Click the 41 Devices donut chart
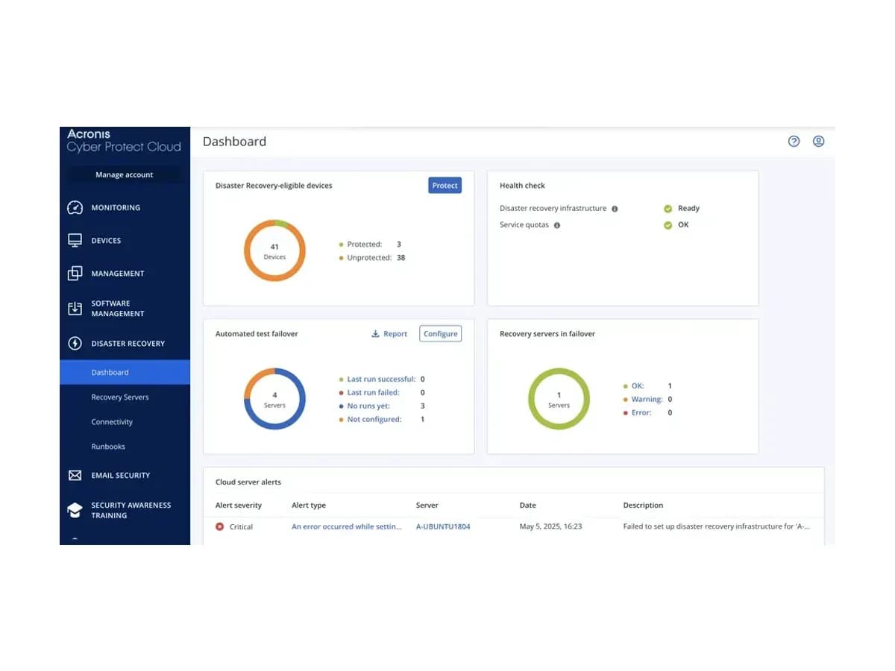The height and width of the screenshot is (671, 895). tap(274, 251)
